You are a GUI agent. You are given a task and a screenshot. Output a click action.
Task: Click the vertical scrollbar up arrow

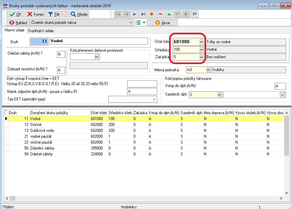tap(287, 113)
